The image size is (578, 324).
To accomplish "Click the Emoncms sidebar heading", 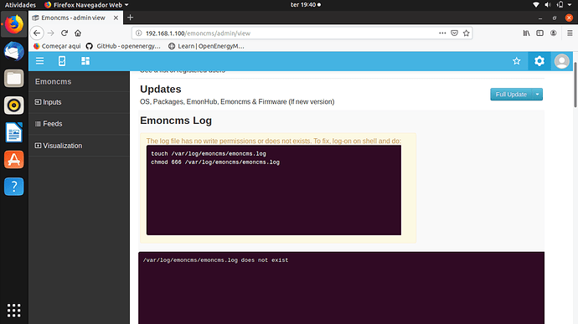I will tap(53, 81).
